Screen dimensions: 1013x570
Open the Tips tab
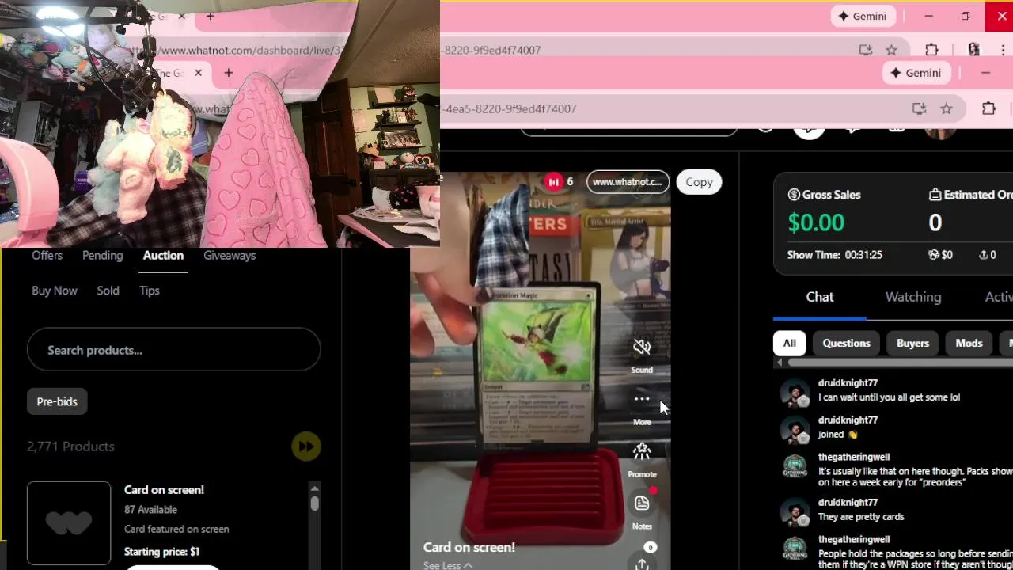point(150,291)
